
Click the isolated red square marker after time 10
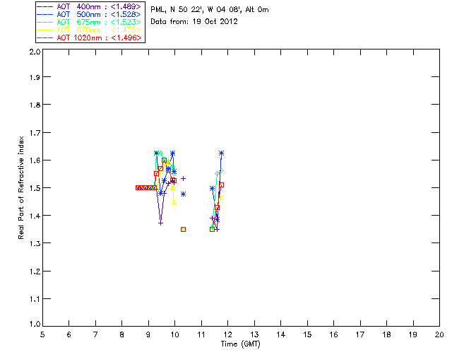[183, 230]
